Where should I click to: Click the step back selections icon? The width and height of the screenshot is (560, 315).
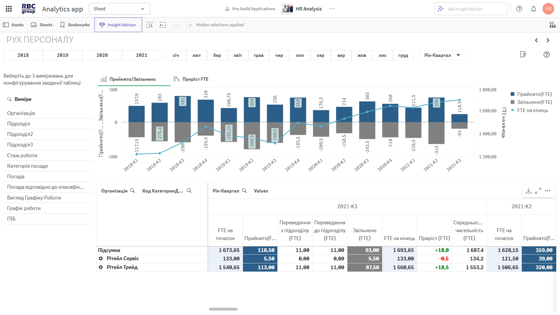pyautogui.click(x=163, y=25)
